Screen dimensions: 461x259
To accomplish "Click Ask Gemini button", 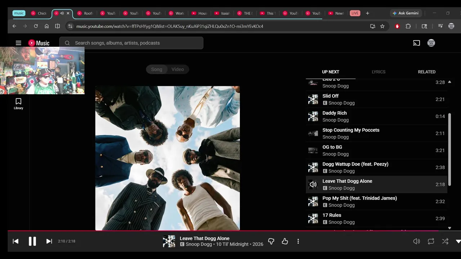I will [405, 13].
